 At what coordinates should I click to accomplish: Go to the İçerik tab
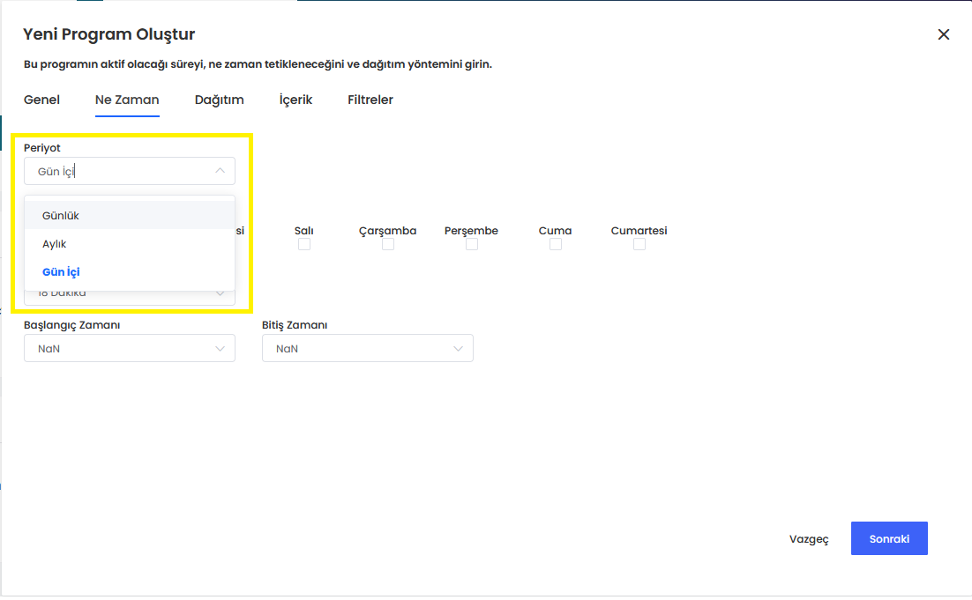pos(295,100)
